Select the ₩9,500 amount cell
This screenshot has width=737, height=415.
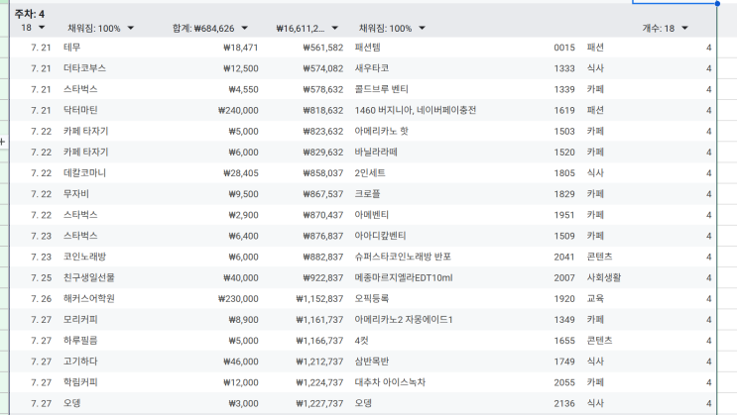point(243,194)
